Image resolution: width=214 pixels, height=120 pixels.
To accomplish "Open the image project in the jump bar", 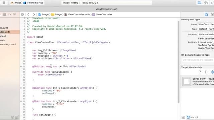I will 43,14.
